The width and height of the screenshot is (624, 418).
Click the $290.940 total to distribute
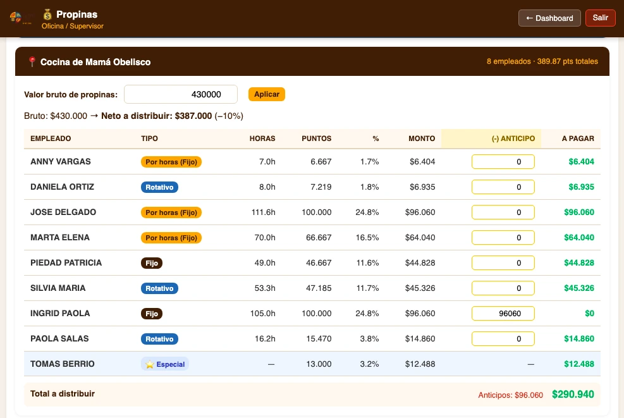click(573, 395)
